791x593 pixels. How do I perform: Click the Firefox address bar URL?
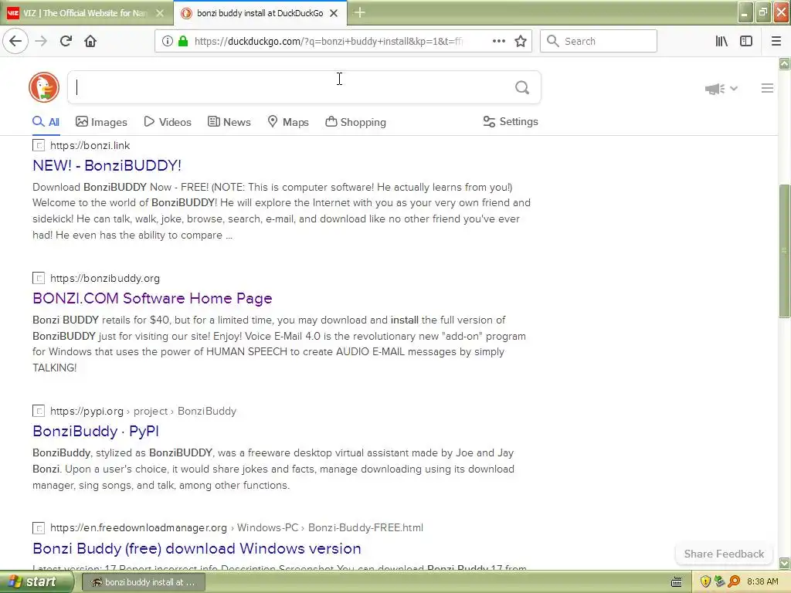point(328,41)
